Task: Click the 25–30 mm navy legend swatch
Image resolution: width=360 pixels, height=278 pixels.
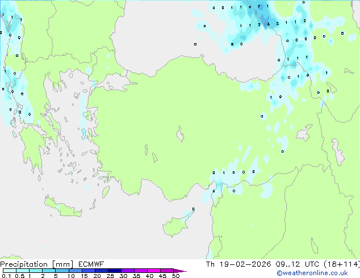Action: (x=114, y=271)
